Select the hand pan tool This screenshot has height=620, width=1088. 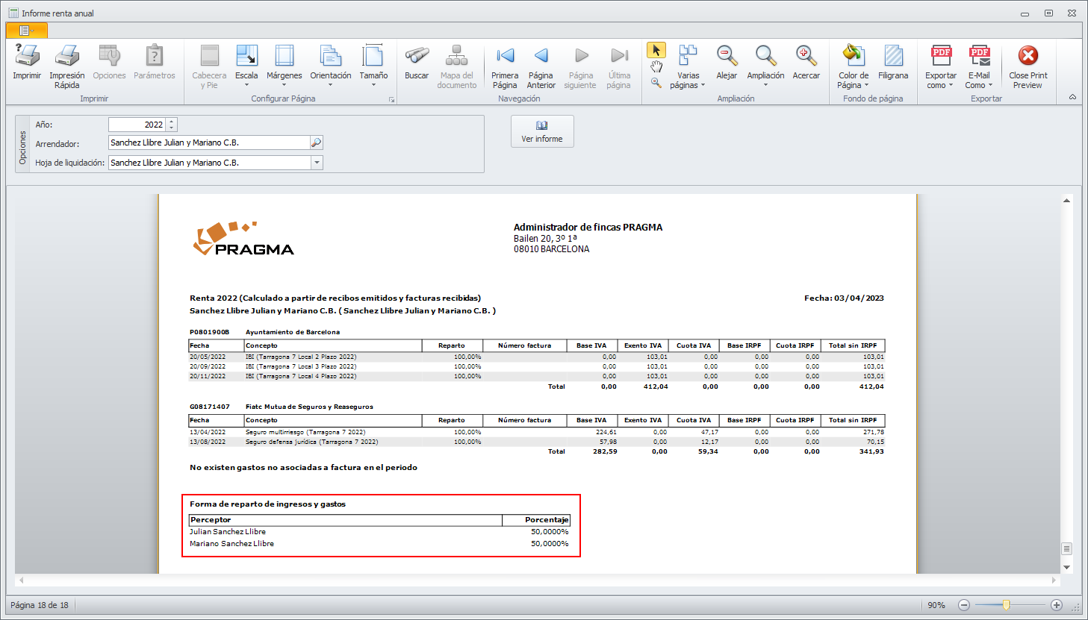point(656,67)
